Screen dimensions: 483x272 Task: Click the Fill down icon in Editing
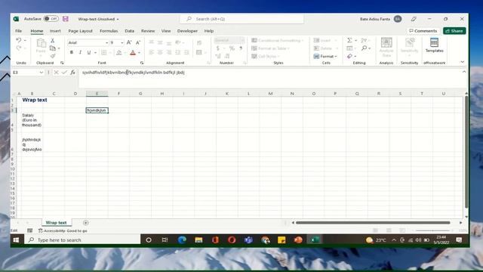point(349,48)
